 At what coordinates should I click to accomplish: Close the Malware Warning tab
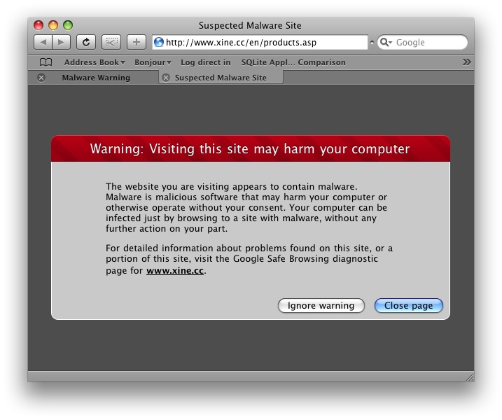[41, 78]
